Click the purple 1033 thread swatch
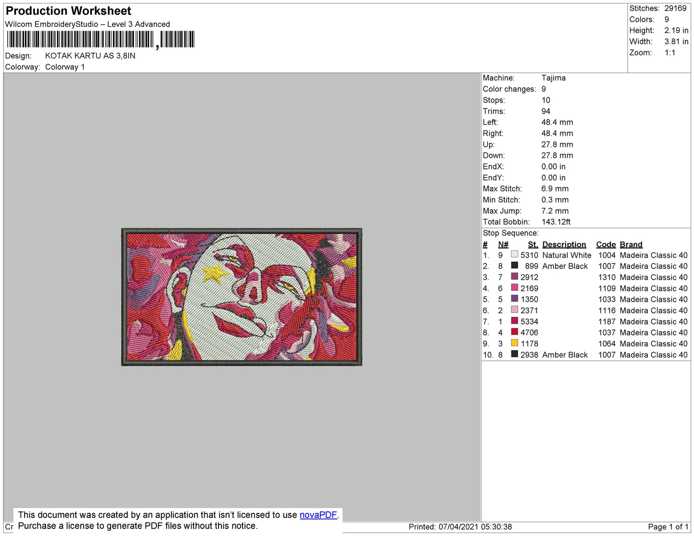 pyautogui.click(x=514, y=298)
